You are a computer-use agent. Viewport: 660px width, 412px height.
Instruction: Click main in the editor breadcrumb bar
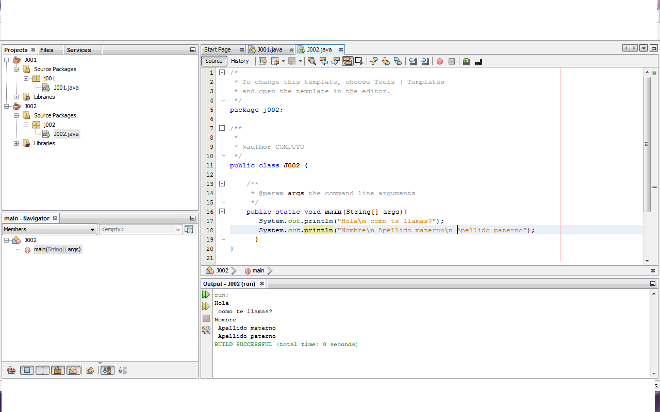click(257, 270)
